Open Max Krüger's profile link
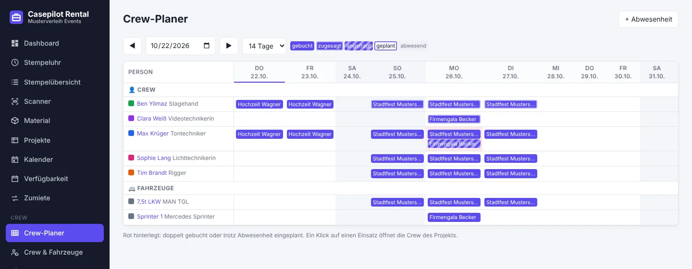 coord(153,134)
